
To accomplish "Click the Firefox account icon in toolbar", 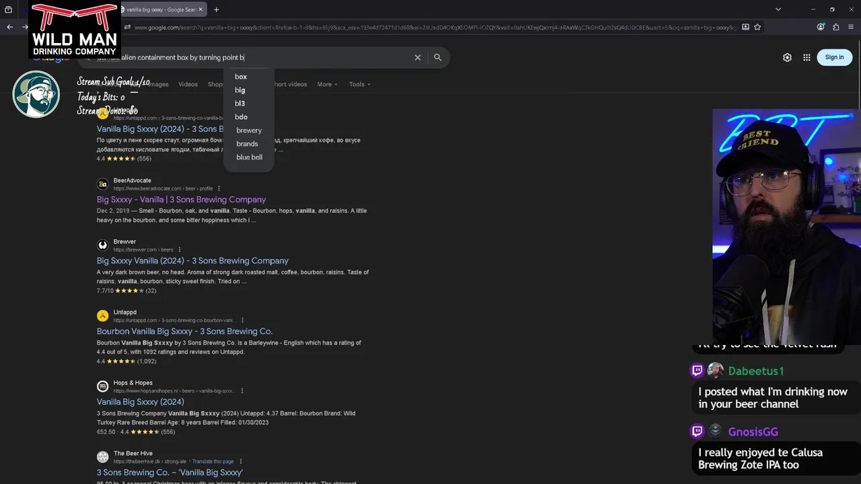I will [821, 27].
